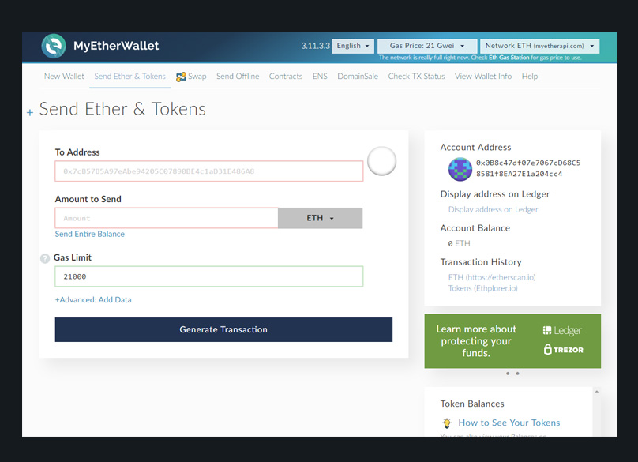This screenshot has width=638, height=462.
Task: Click the To Address input field
Action: point(209,171)
